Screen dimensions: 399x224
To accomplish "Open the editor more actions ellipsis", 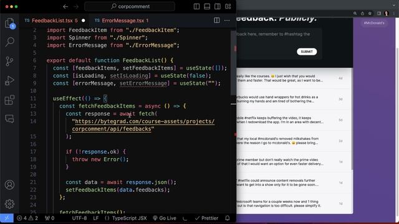I will 227,21.
